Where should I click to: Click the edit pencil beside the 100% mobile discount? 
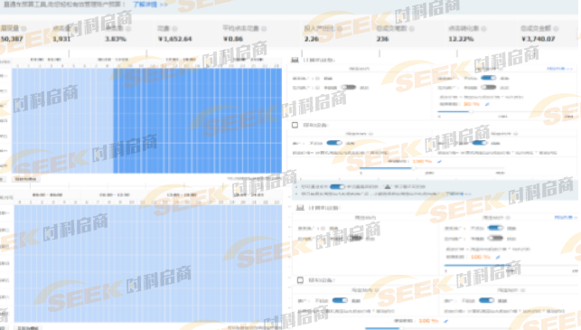(439, 162)
